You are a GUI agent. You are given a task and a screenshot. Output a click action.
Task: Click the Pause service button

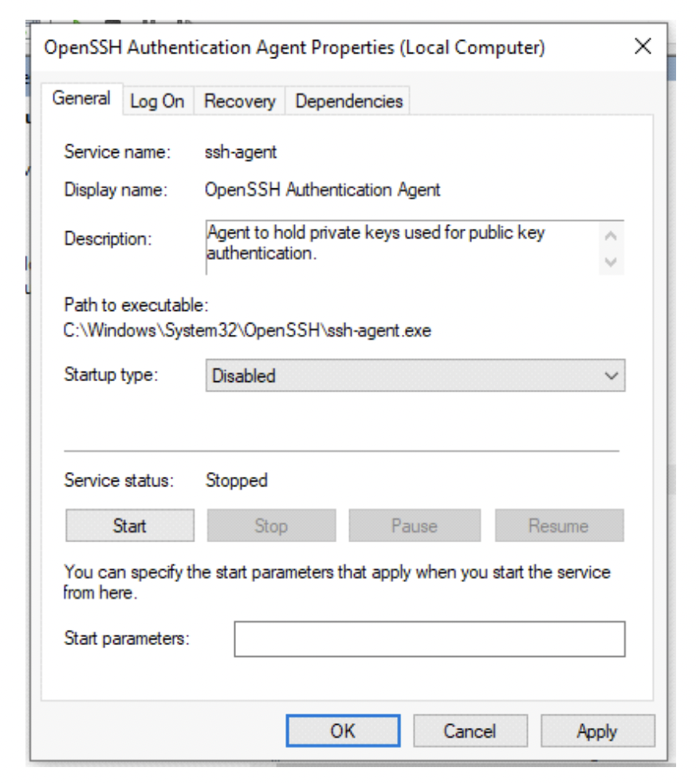click(x=414, y=526)
